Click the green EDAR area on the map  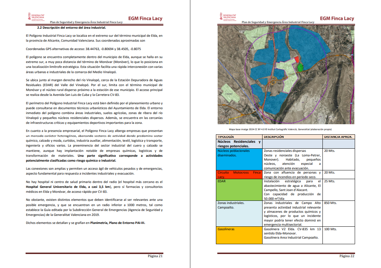pos(300,66)
